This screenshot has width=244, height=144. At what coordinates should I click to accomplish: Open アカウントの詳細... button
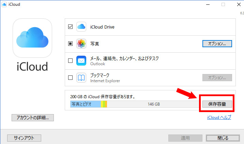point(33,118)
